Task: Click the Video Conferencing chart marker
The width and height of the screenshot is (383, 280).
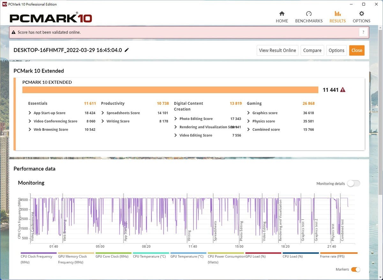Action: pos(32,226)
